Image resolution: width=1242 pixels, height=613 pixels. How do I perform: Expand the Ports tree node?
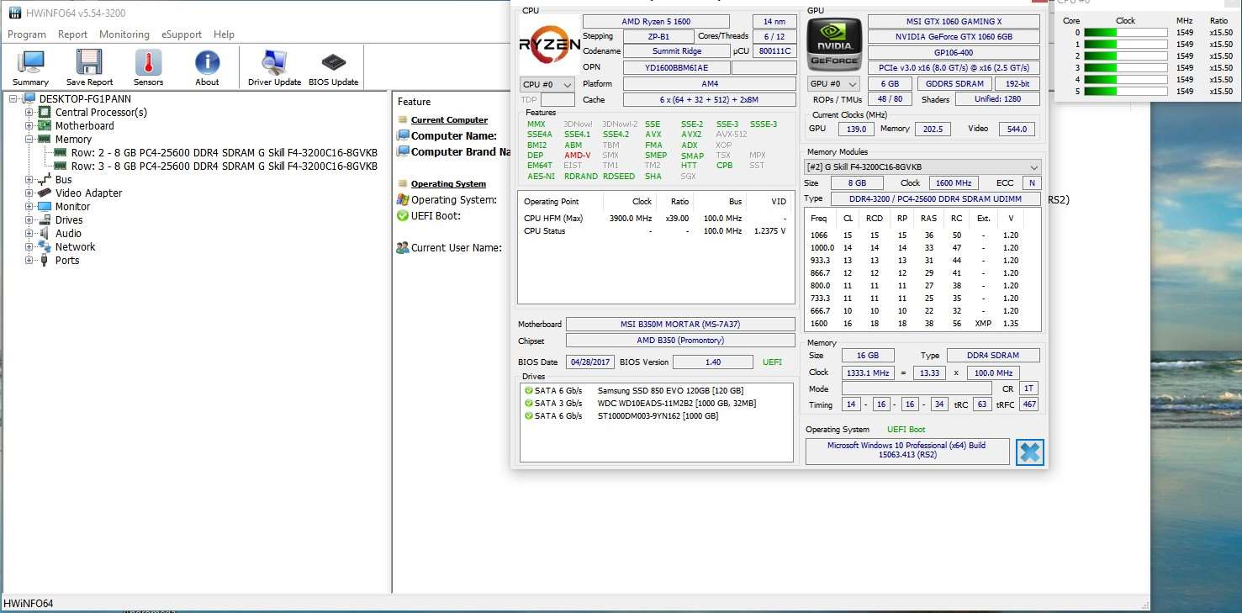(x=29, y=260)
